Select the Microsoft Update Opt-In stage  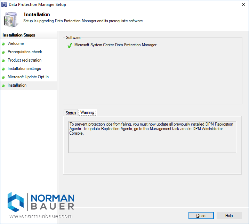pyautogui.click(x=28, y=77)
